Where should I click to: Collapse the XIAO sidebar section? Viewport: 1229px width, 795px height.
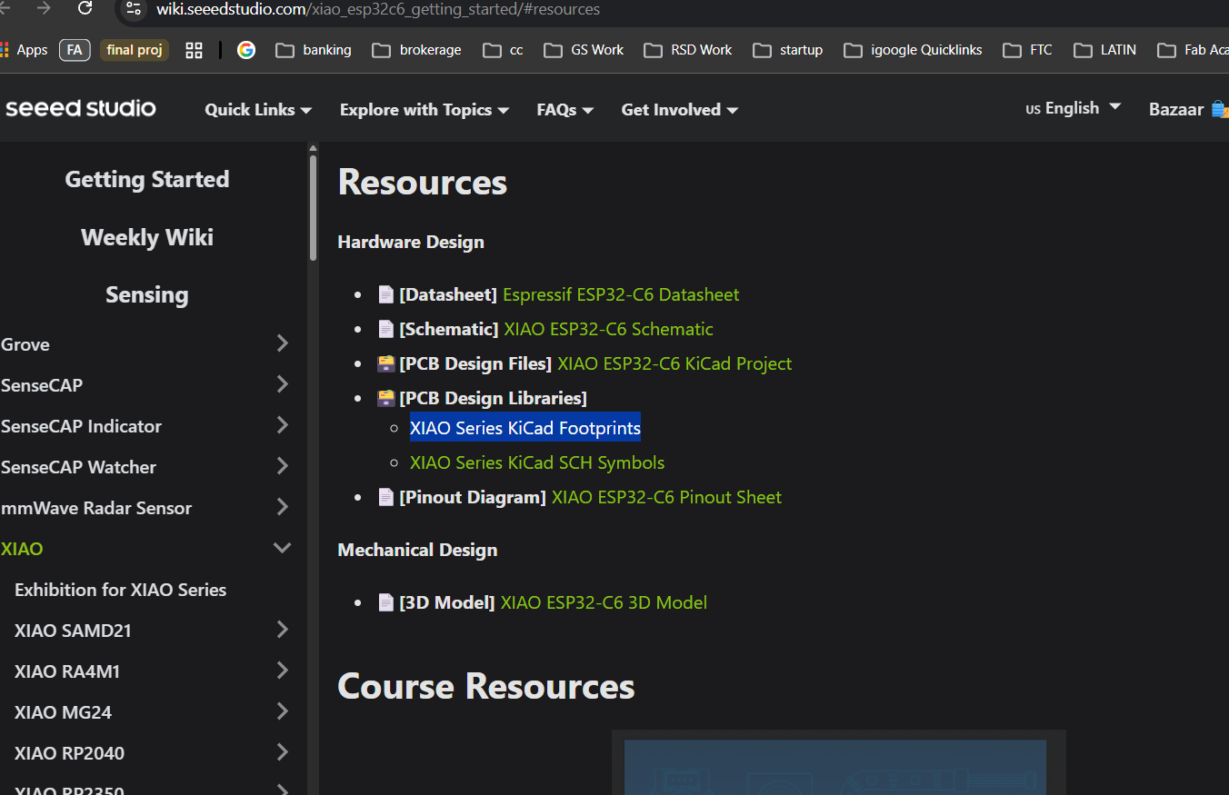[x=283, y=548]
